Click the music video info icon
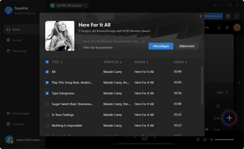This screenshot has height=149, width=244. tap(143, 41)
